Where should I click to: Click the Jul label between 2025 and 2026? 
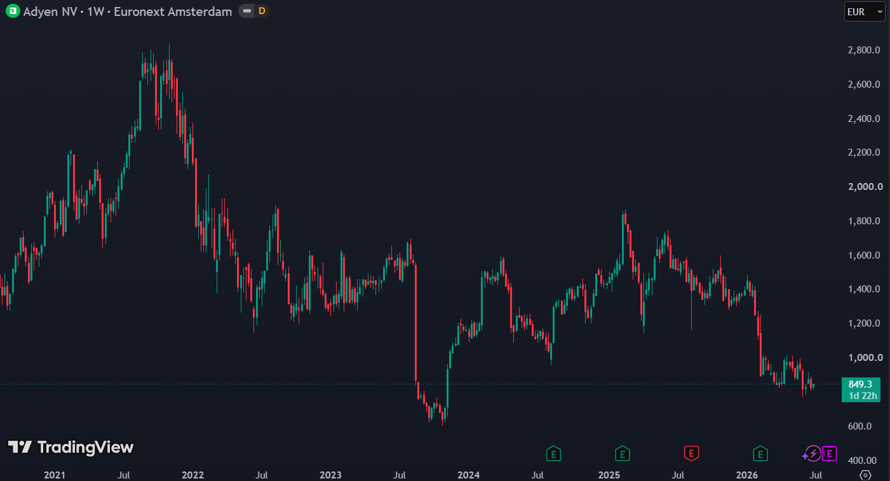click(678, 475)
